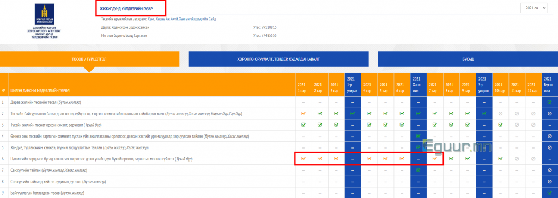Click row 3 check under 2021 9 сар
The image size is (558, 198).
tap(468, 125)
